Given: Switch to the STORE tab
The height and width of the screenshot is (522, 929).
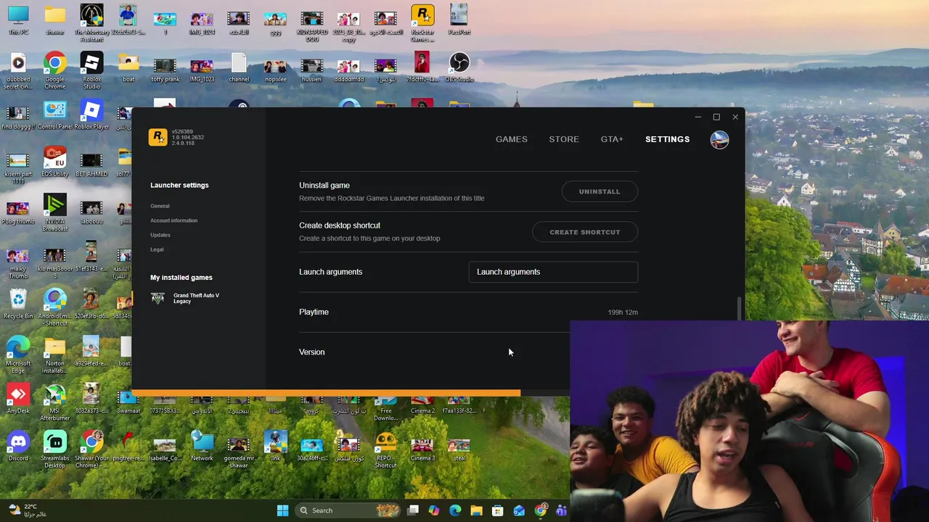Looking at the screenshot, I should coord(564,139).
